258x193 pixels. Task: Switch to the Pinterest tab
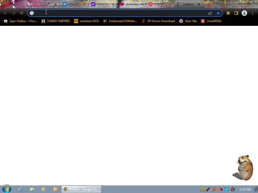[159, 5]
